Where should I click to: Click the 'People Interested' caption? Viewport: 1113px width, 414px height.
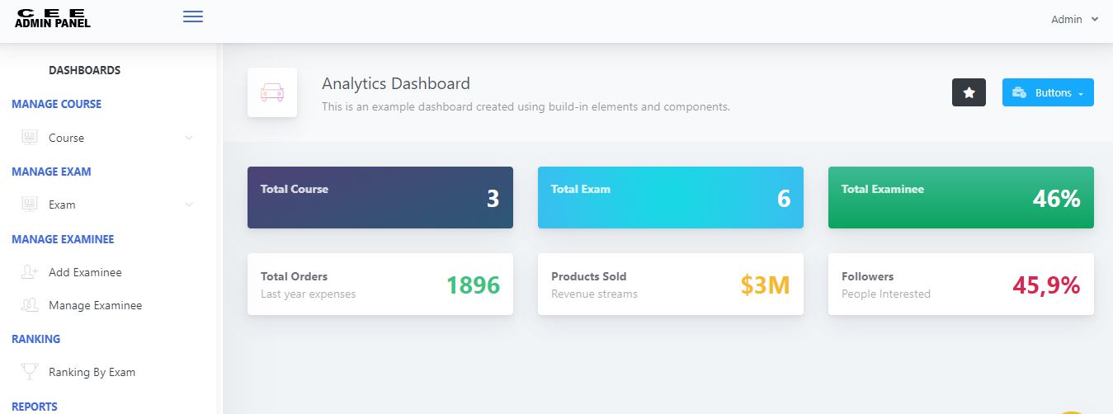tap(885, 294)
